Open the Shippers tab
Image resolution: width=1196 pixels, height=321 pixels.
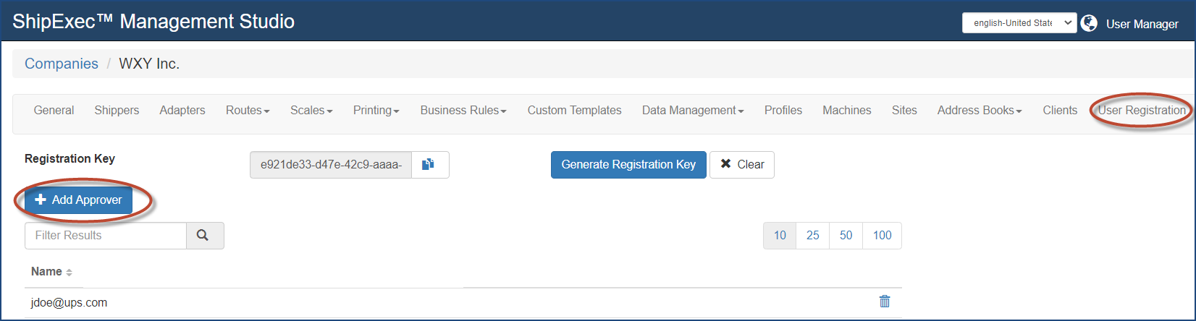(117, 111)
